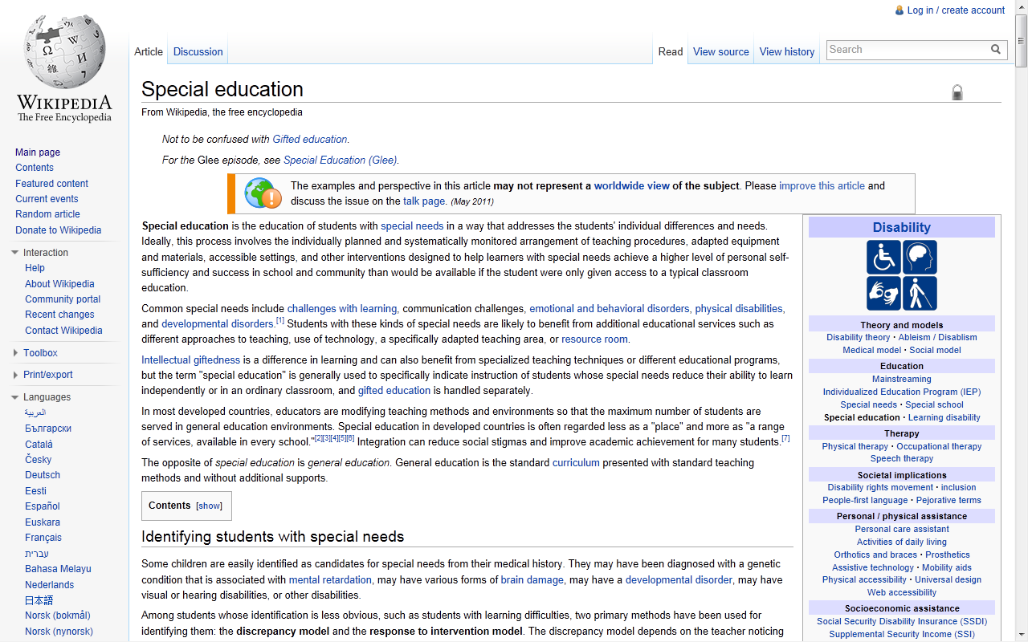Open the View source tab
This screenshot has width=1028, height=642.
721,51
